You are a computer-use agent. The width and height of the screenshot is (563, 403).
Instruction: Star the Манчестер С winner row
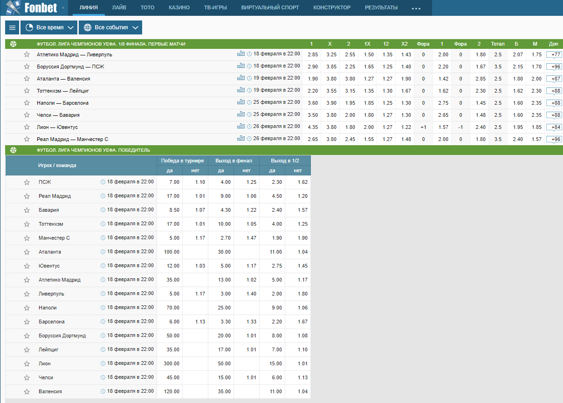tap(27, 238)
